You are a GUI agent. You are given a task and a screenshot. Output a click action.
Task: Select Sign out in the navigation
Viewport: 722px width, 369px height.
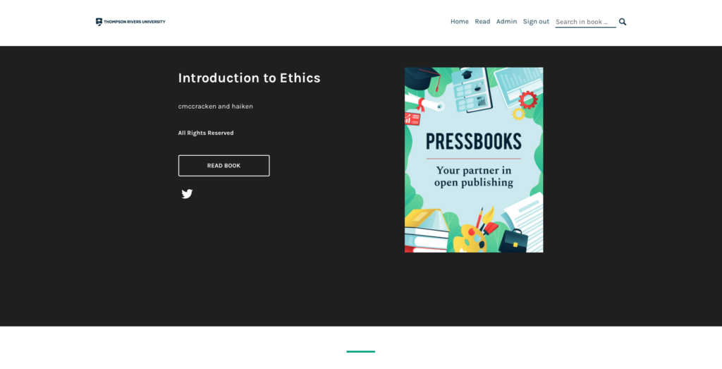pos(536,22)
